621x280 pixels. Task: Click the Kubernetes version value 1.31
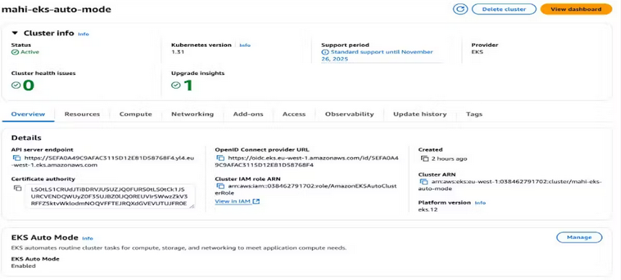(x=178, y=52)
